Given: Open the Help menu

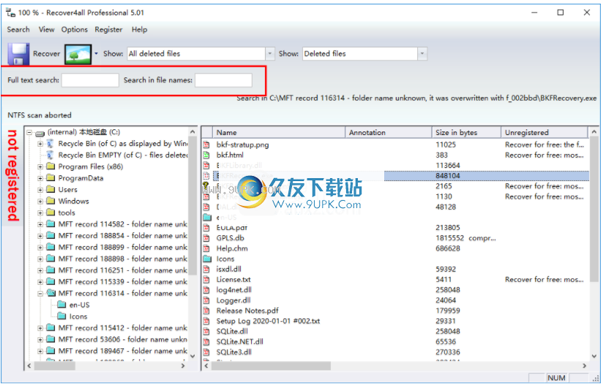Looking at the screenshot, I should tap(139, 29).
